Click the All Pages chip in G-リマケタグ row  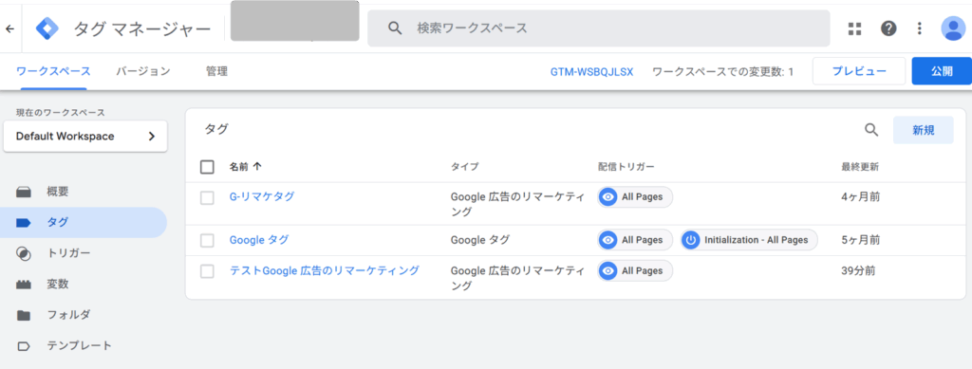click(x=635, y=197)
